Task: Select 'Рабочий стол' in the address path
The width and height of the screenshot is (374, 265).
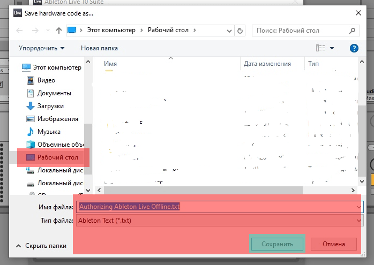Action: click(168, 30)
